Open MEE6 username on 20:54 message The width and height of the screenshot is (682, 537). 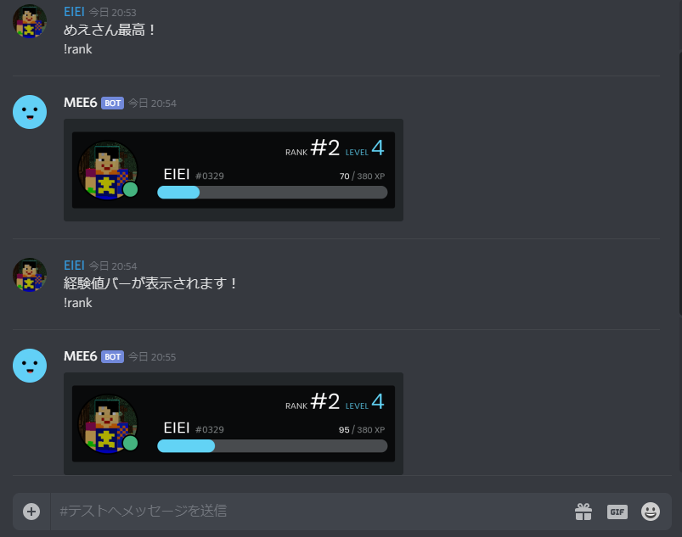point(81,103)
